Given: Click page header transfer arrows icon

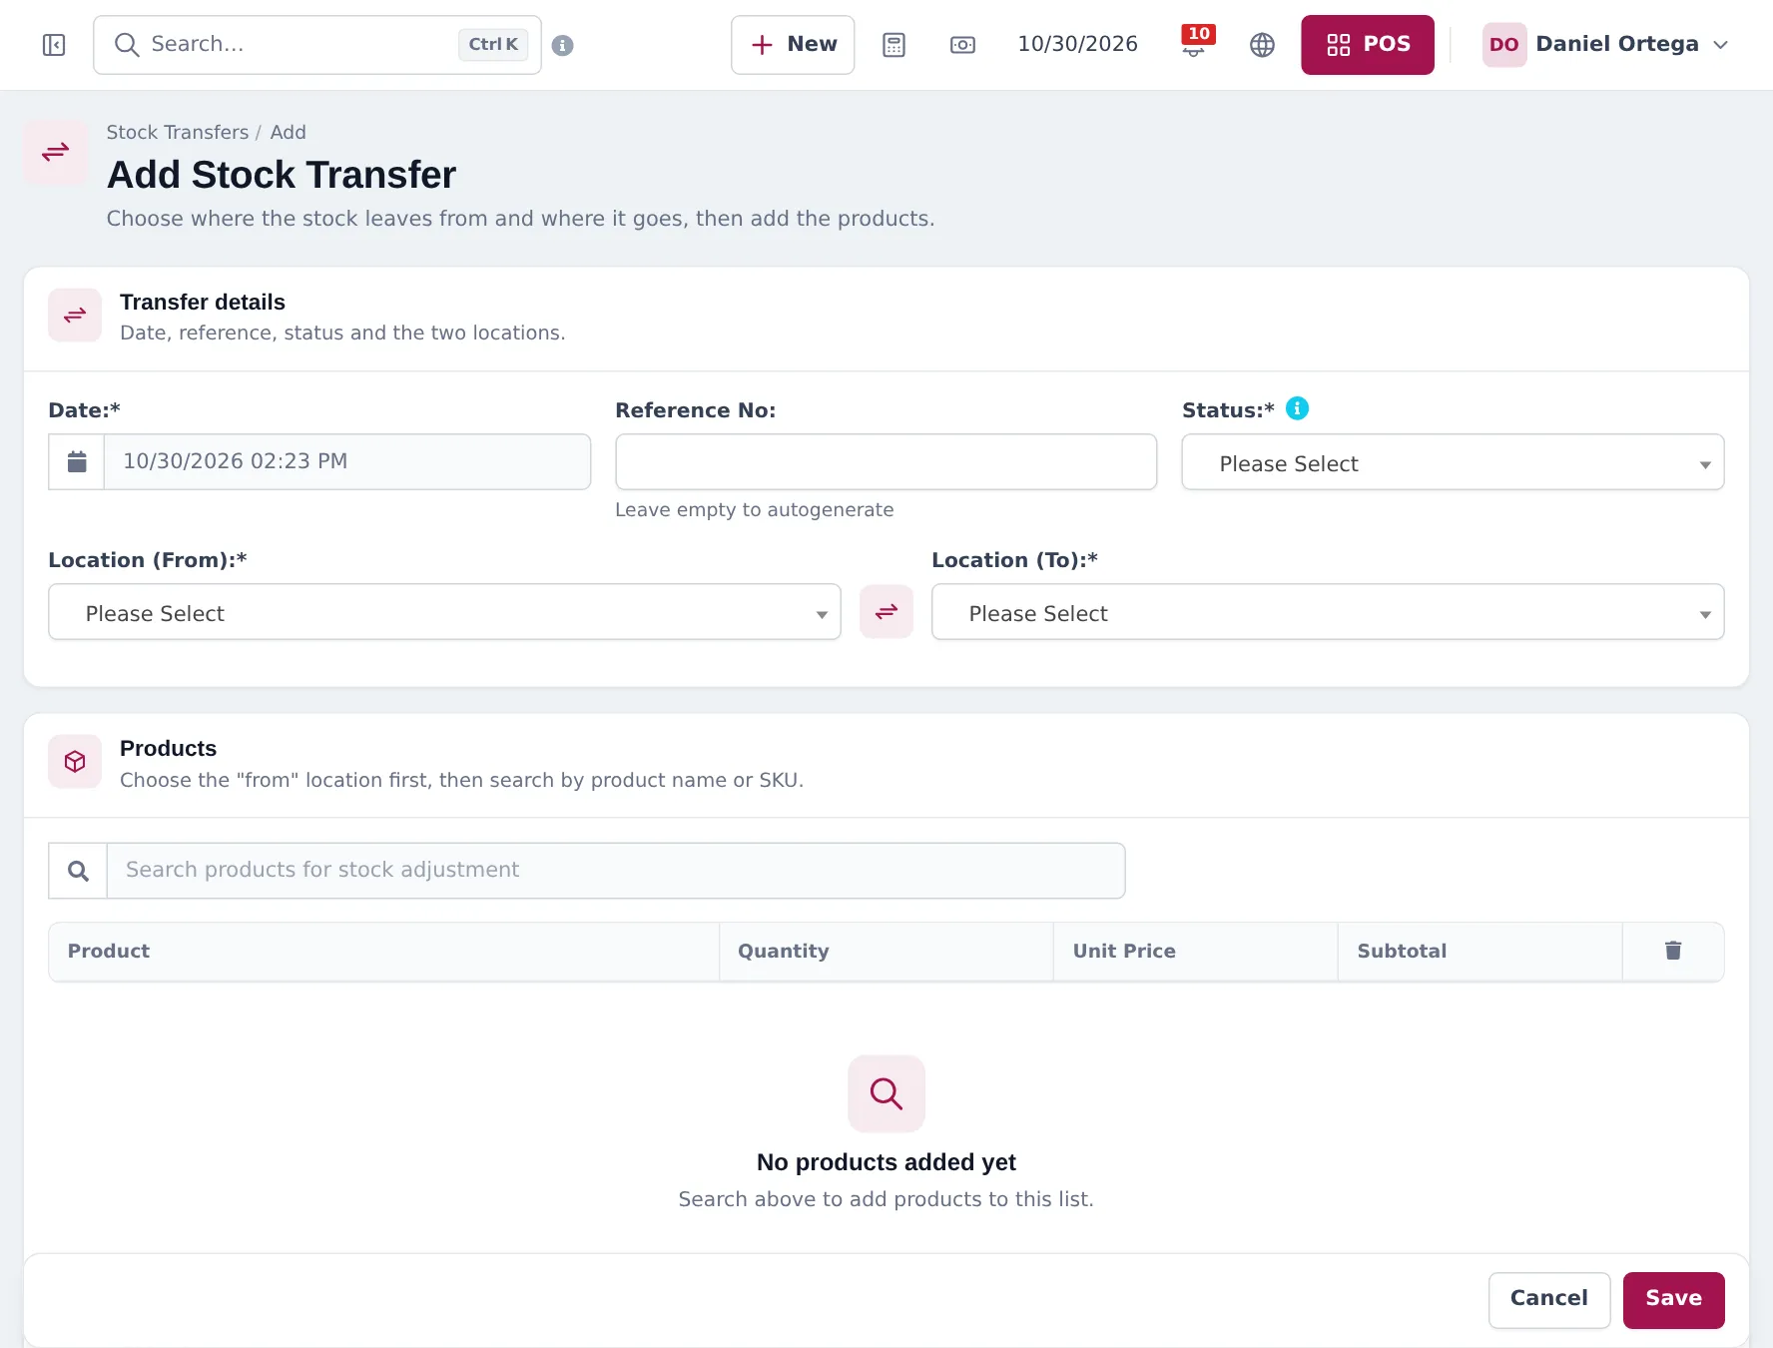Looking at the screenshot, I should click(55, 152).
